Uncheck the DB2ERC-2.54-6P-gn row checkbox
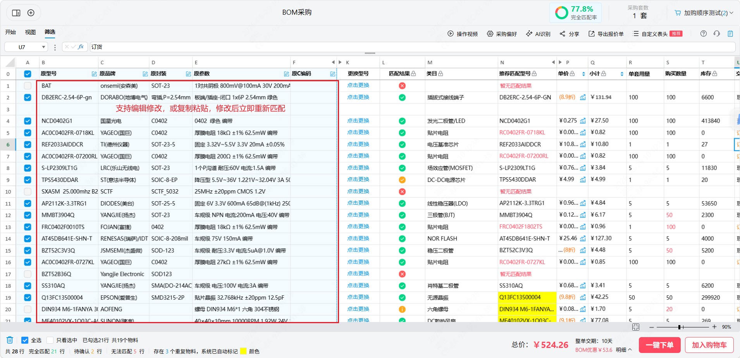 click(28, 98)
